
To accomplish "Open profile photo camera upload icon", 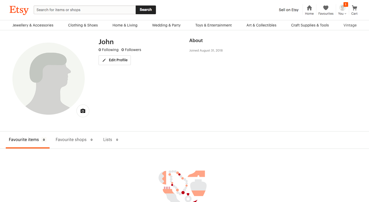I will (83, 111).
